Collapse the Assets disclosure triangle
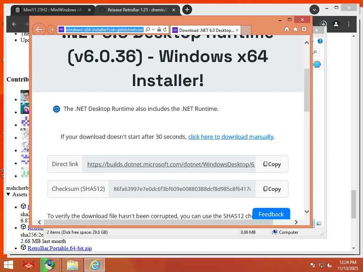363x272 pixels. 9,194
